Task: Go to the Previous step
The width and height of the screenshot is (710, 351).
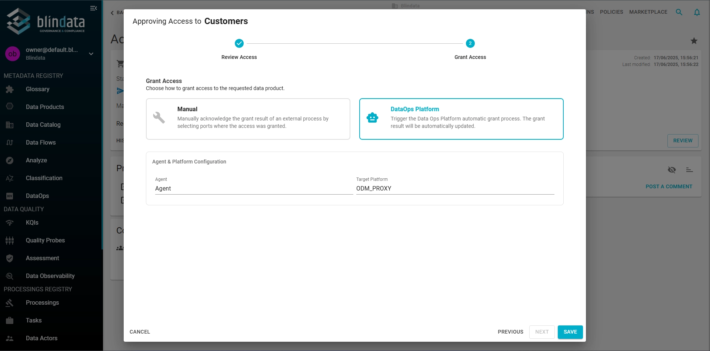Action: point(510,332)
